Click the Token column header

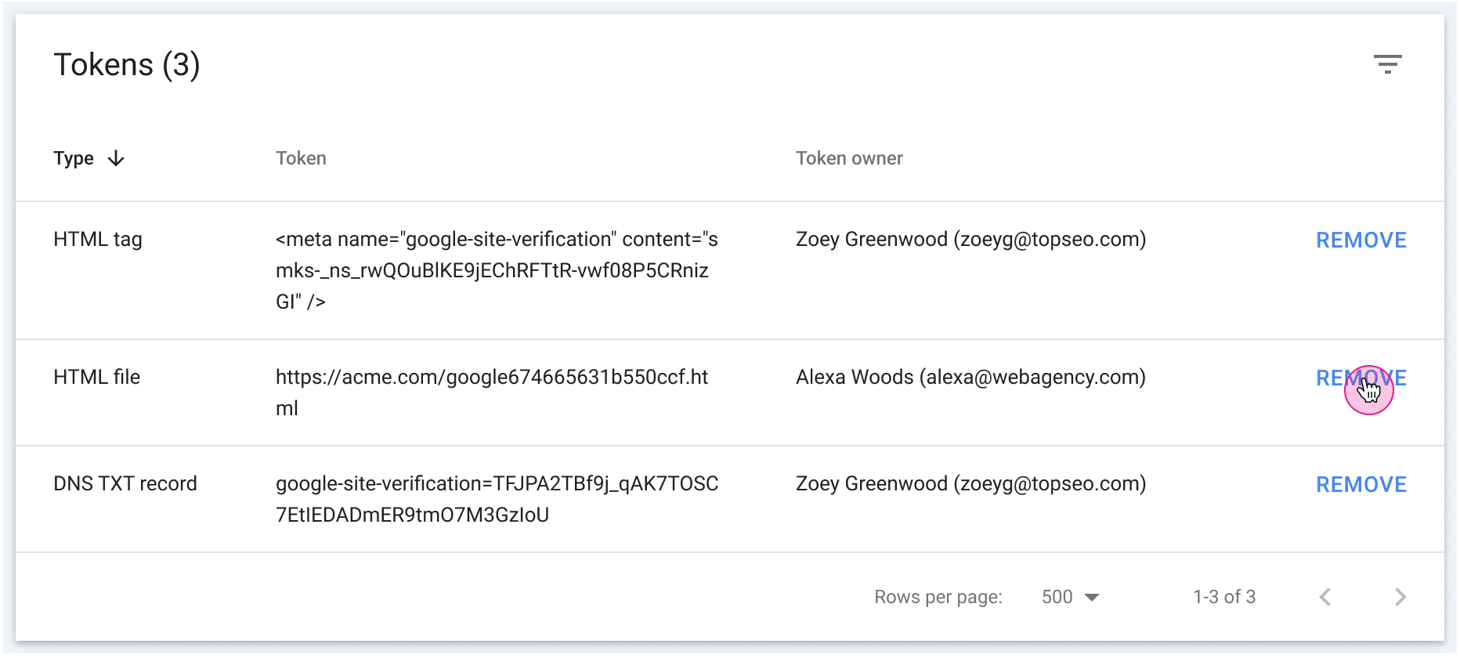pyautogui.click(x=301, y=158)
